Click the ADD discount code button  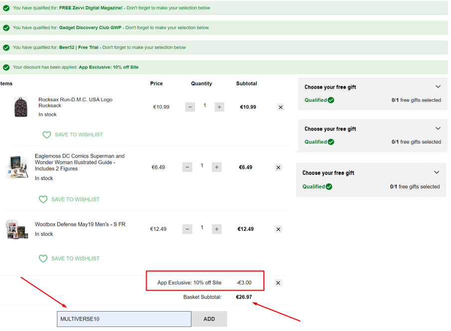(209, 319)
